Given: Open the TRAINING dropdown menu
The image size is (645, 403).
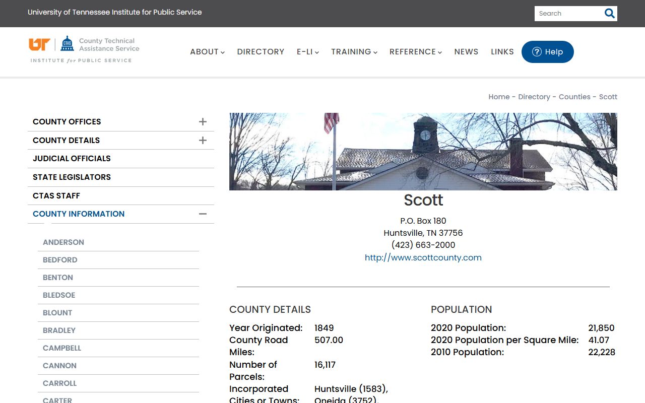Looking at the screenshot, I should (354, 52).
